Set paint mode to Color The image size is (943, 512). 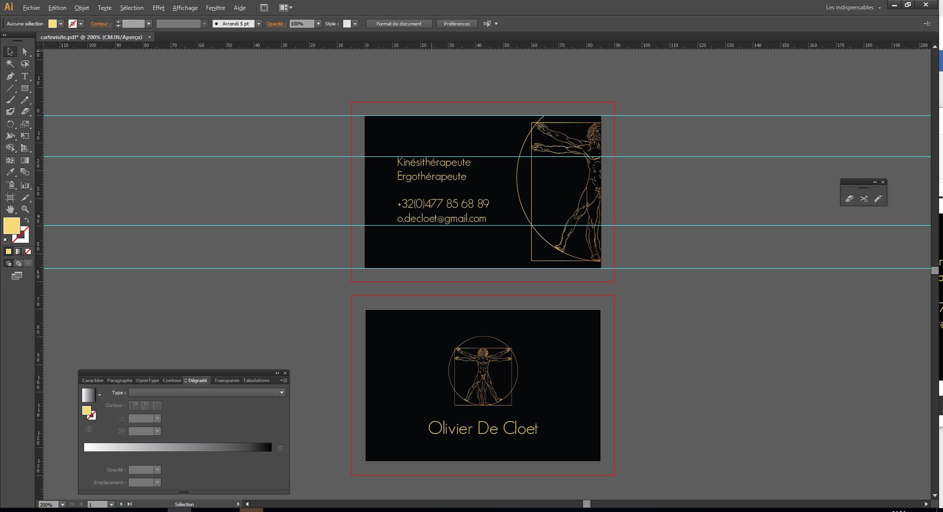pos(8,252)
